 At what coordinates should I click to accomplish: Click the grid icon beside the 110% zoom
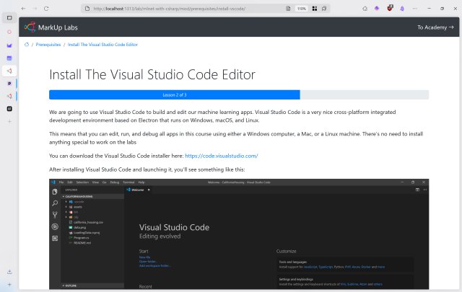315,9
